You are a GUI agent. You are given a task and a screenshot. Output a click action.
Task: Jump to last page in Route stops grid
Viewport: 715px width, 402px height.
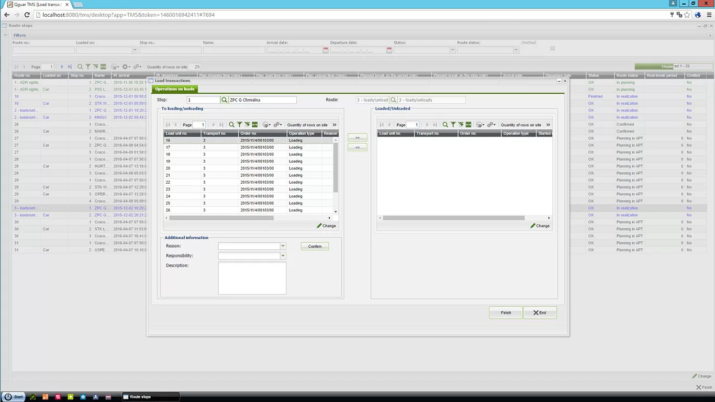coord(70,67)
